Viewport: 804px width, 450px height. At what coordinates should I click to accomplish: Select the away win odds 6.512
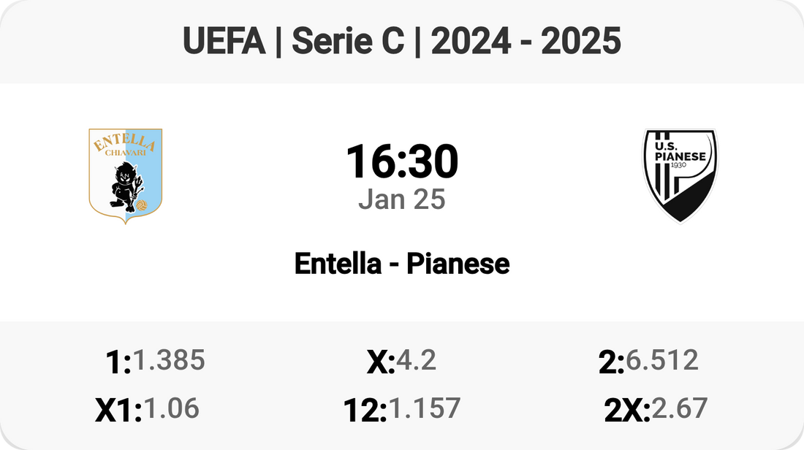[661, 360]
